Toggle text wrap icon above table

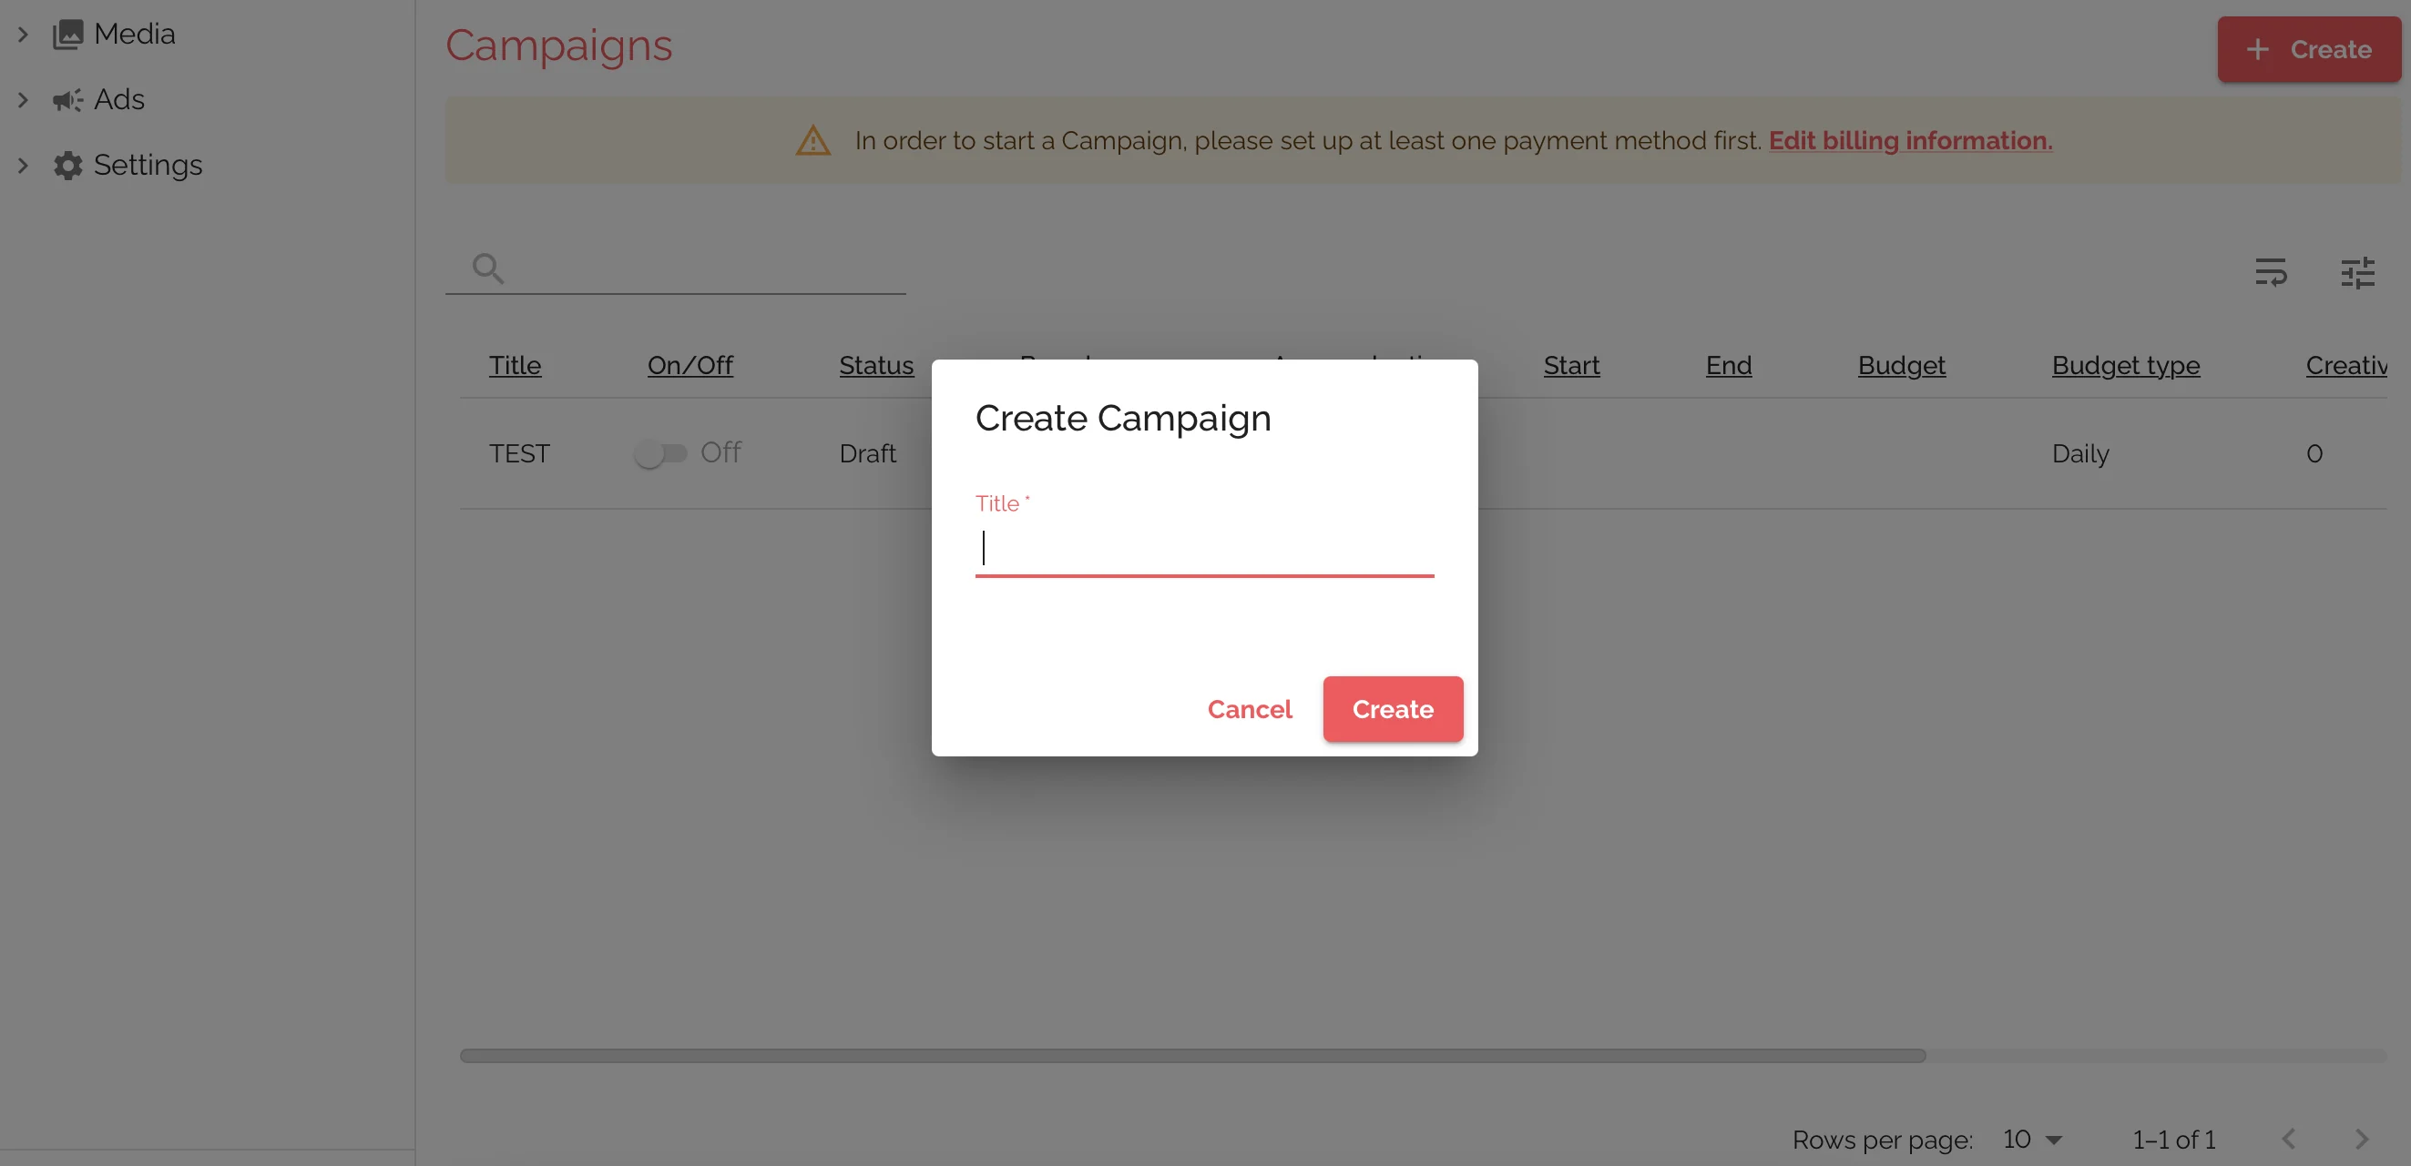click(x=2271, y=272)
